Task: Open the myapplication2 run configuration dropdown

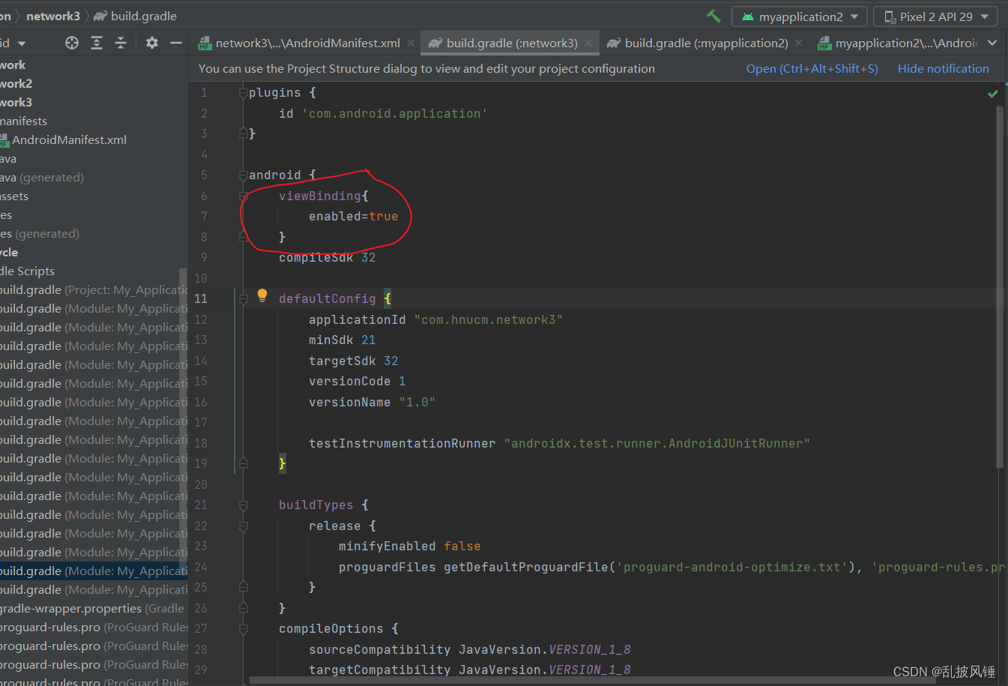Action: 799,16
